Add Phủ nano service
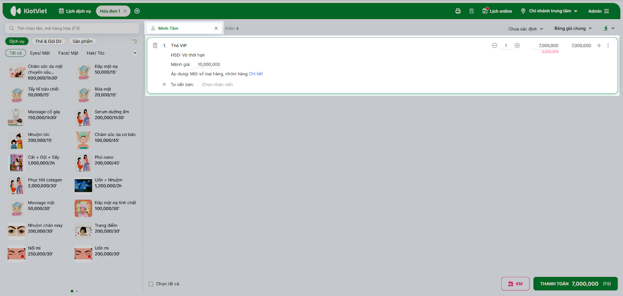Image resolution: width=623 pixels, height=296 pixels. click(x=105, y=163)
